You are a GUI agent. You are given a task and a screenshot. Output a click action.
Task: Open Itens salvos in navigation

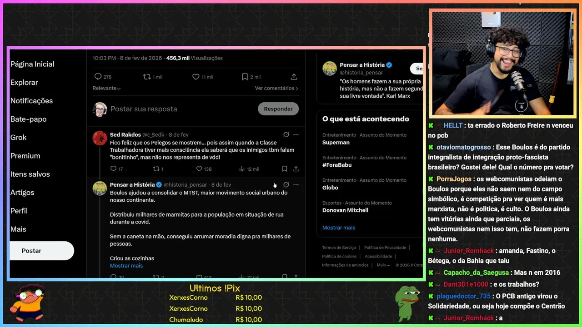[x=30, y=174]
